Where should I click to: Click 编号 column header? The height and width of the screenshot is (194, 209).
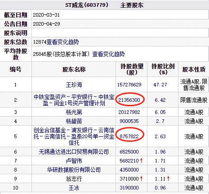click(15, 69)
